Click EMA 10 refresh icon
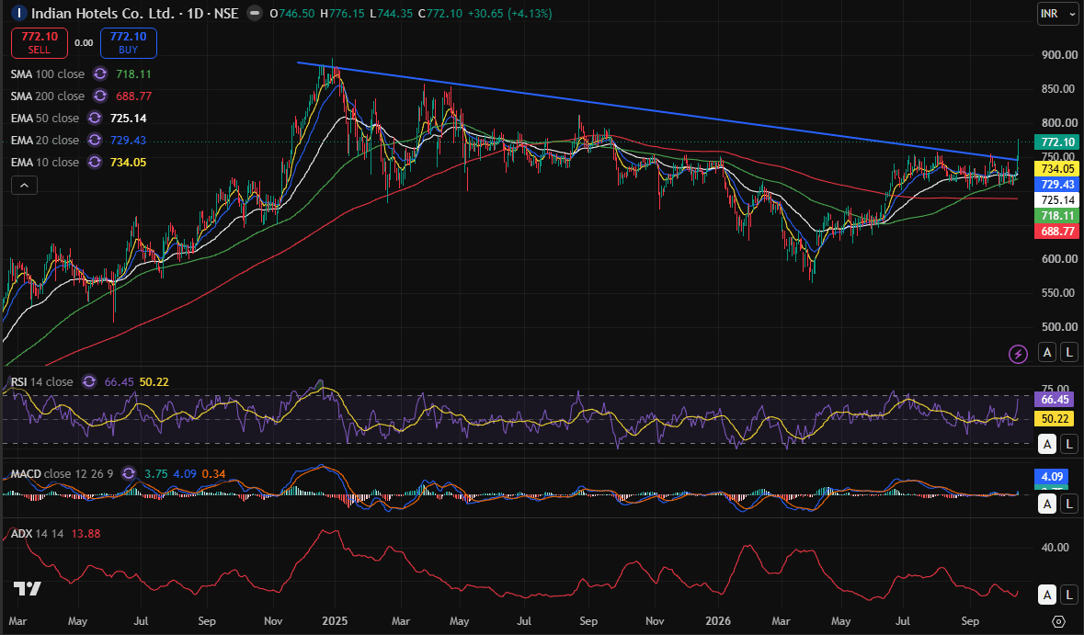Image resolution: width=1084 pixels, height=635 pixels. 95,163
